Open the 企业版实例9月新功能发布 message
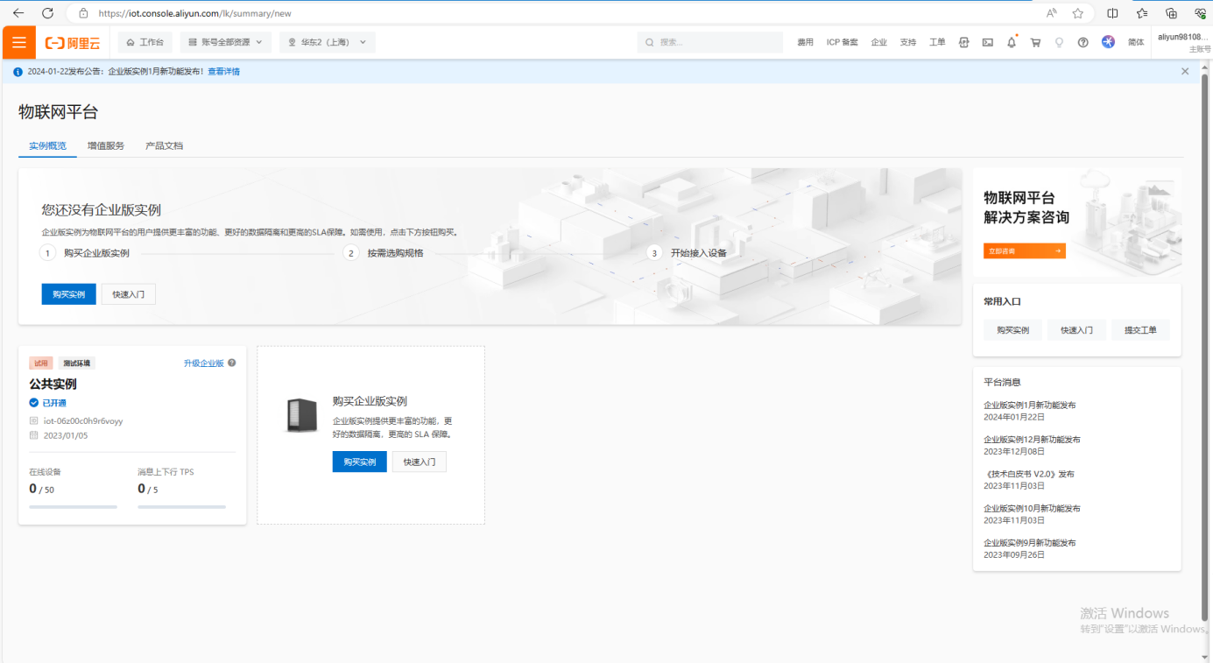The height and width of the screenshot is (663, 1213). (x=1030, y=543)
